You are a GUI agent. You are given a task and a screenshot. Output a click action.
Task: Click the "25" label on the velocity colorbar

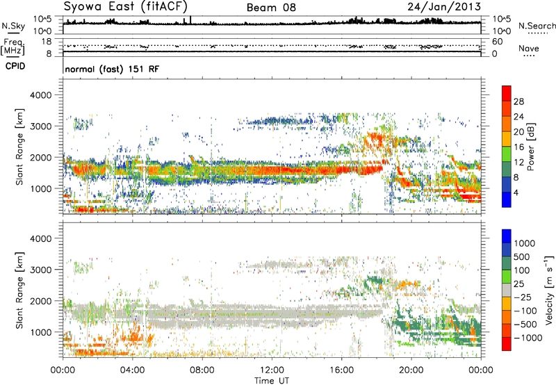519,284
